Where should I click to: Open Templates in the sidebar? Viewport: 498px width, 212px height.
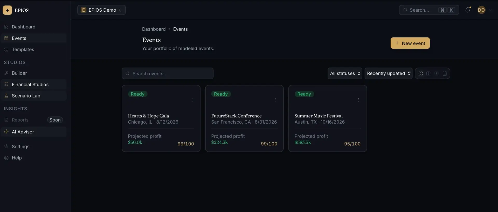coord(33,49)
